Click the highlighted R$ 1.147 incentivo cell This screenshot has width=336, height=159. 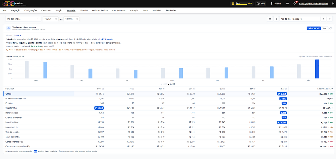coord(282,122)
